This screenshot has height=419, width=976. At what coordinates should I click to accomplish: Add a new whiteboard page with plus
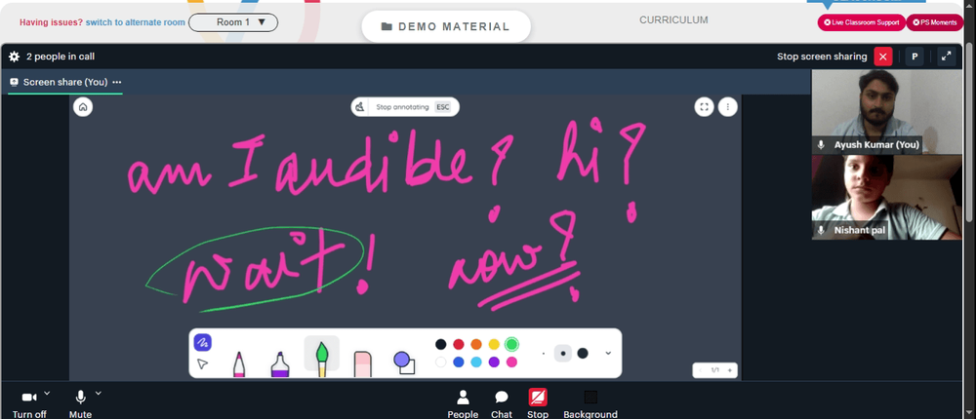[730, 370]
